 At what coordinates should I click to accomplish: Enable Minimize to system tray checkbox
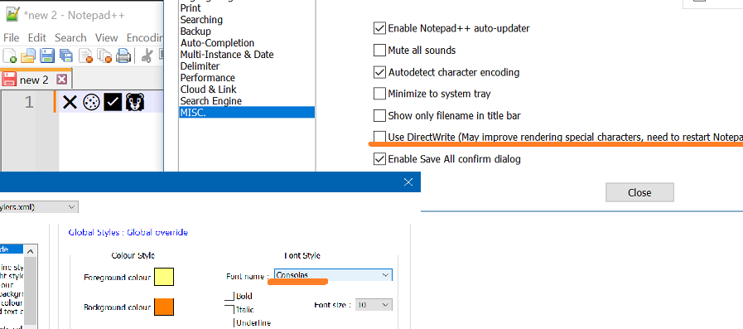point(379,94)
